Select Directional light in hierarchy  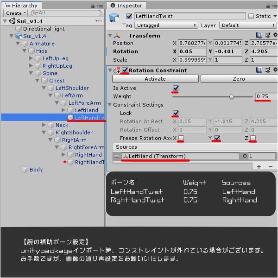(44, 29)
